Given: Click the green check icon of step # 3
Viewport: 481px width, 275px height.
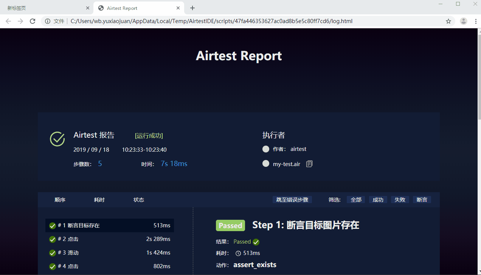Looking at the screenshot, I should click(53, 253).
